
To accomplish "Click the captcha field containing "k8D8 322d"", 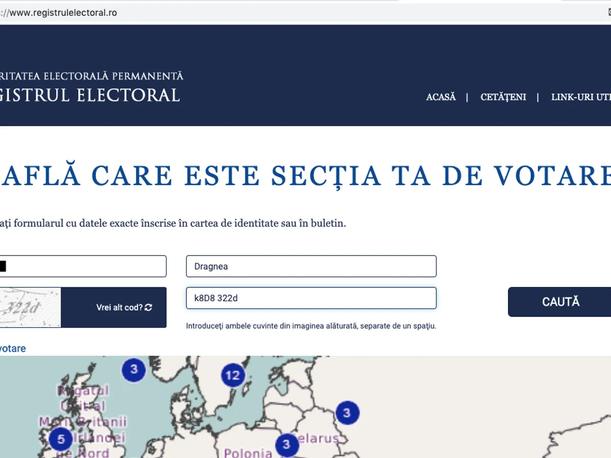I will tap(311, 298).
